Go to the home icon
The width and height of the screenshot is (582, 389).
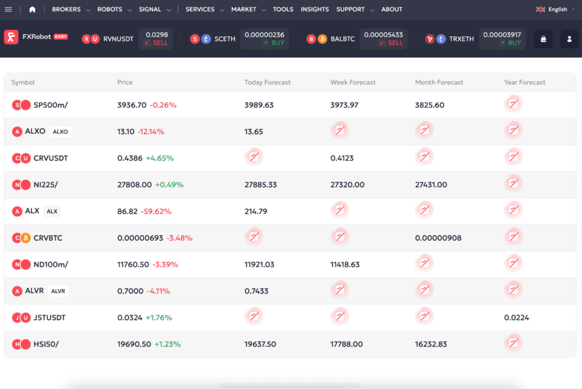tap(32, 9)
